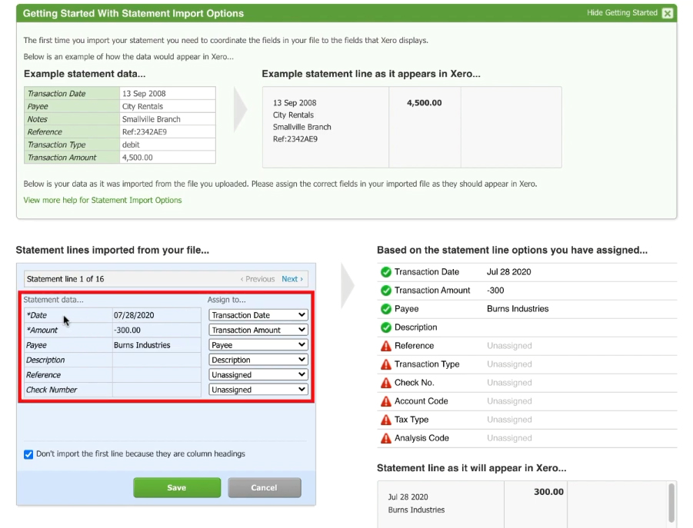Screen dimensions: 693x528
Task: Open the Check Number row Unassigned dropdown
Action: [258, 390]
